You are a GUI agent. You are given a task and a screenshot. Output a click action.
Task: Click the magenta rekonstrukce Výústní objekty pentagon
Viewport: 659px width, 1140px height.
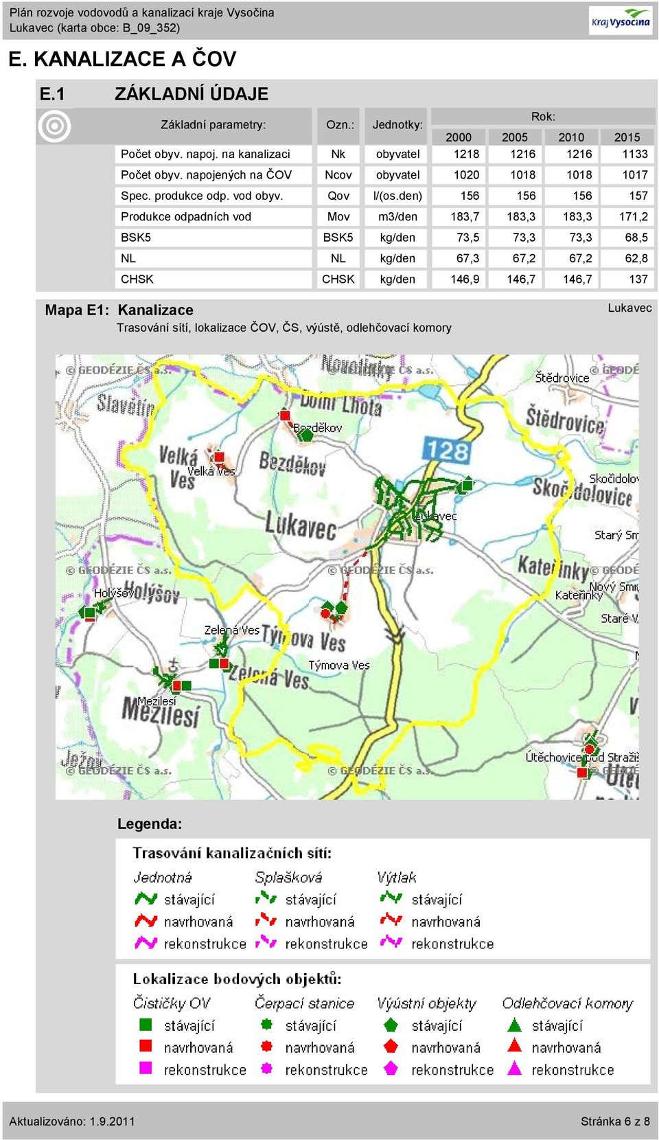391,1068
